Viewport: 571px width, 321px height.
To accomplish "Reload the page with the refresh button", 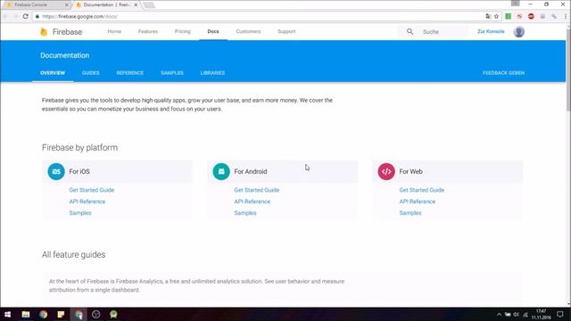I will point(26,16).
